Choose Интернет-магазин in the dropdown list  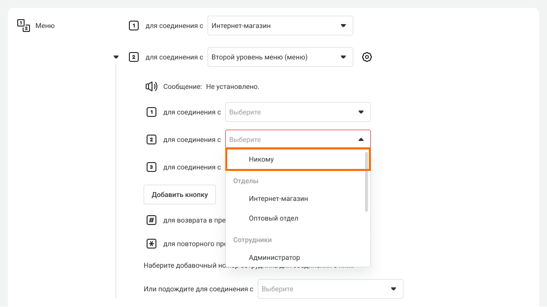[x=278, y=198]
